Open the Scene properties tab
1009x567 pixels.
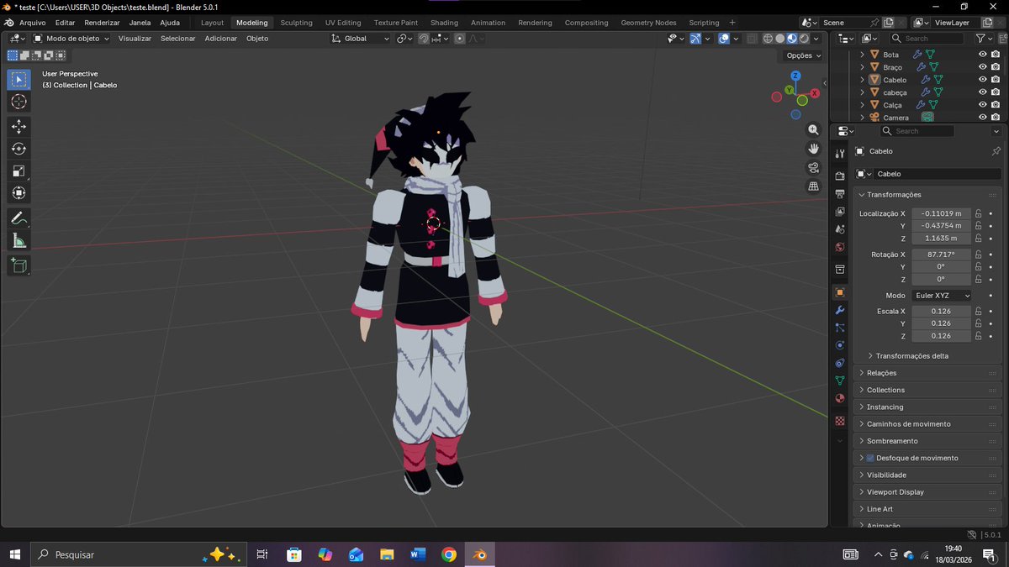coord(839,229)
